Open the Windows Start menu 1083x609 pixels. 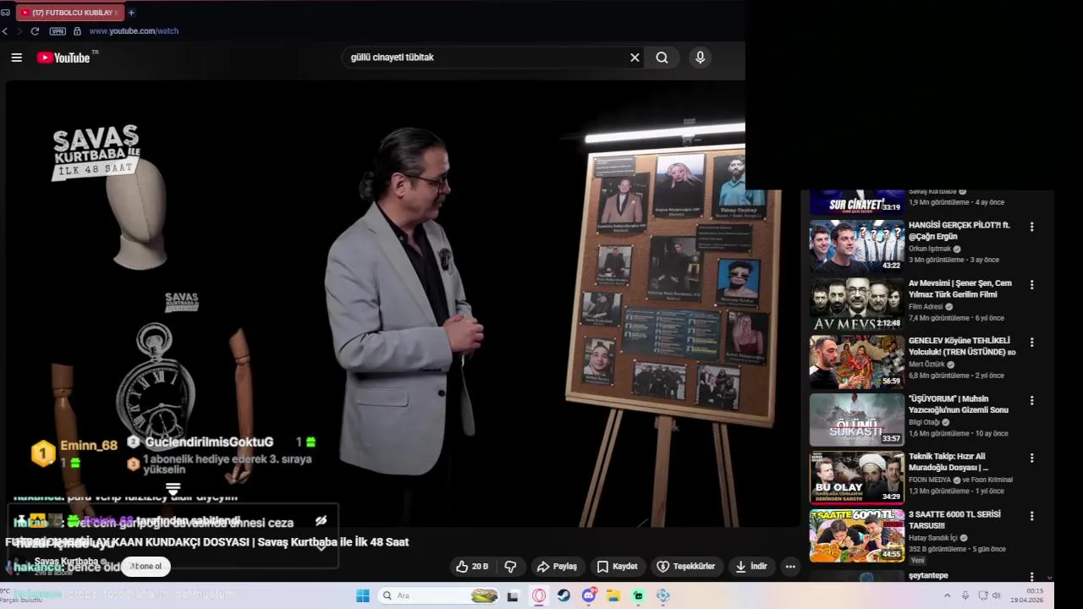[363, 595]
